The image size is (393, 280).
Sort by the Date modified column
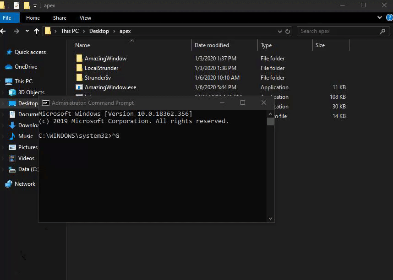212,45
